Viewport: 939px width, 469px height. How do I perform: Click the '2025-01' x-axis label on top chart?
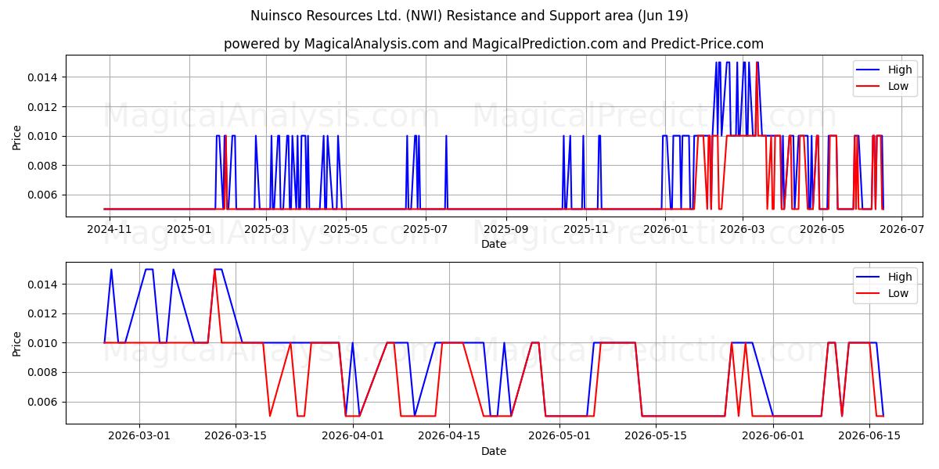tap(189, 229)
